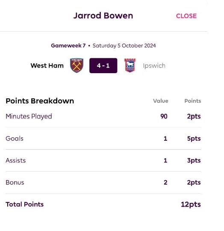Select the West Ham team name
This screenshot has height=231, width=224.
(x=47, y=65)
